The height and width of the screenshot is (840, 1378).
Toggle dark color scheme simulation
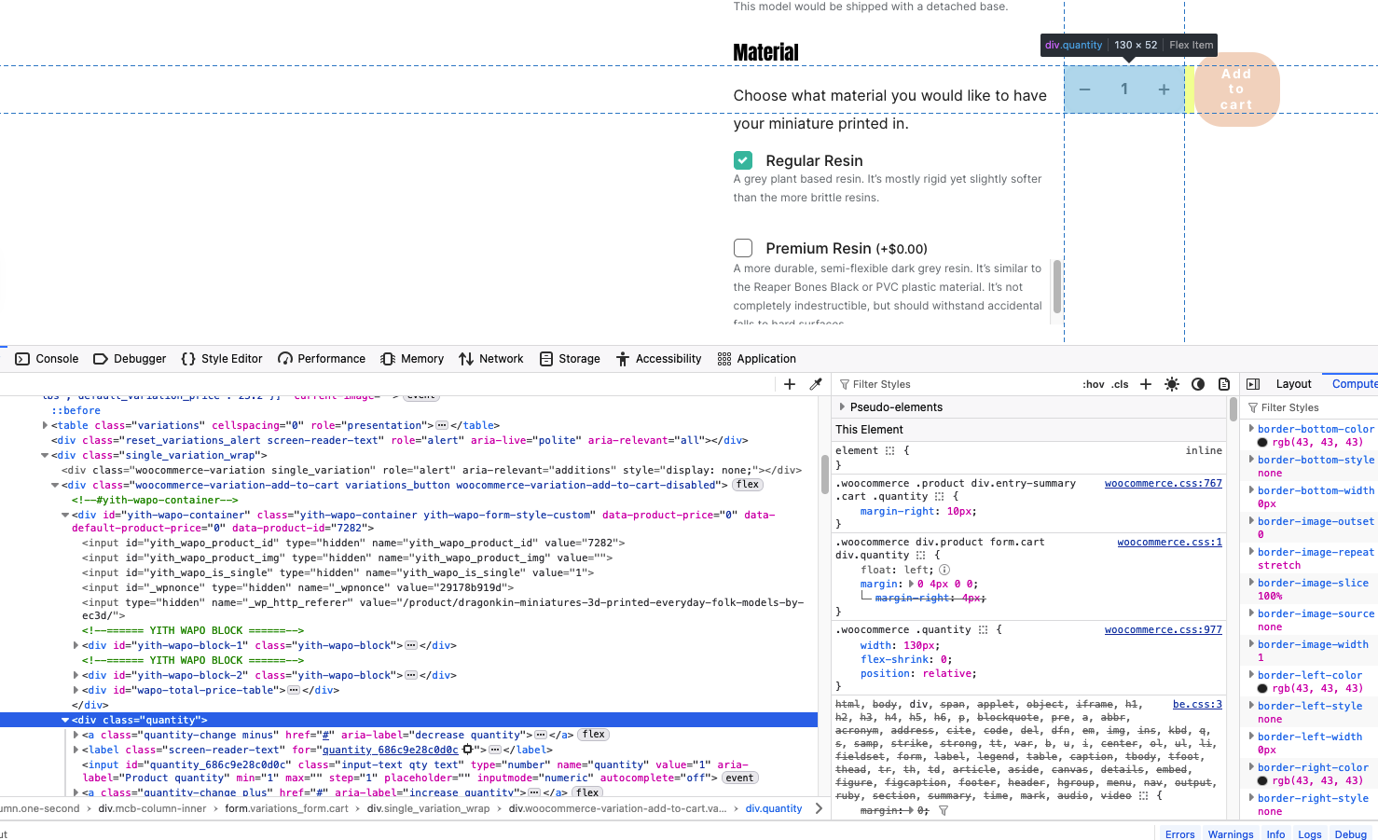click(1198, 384)
